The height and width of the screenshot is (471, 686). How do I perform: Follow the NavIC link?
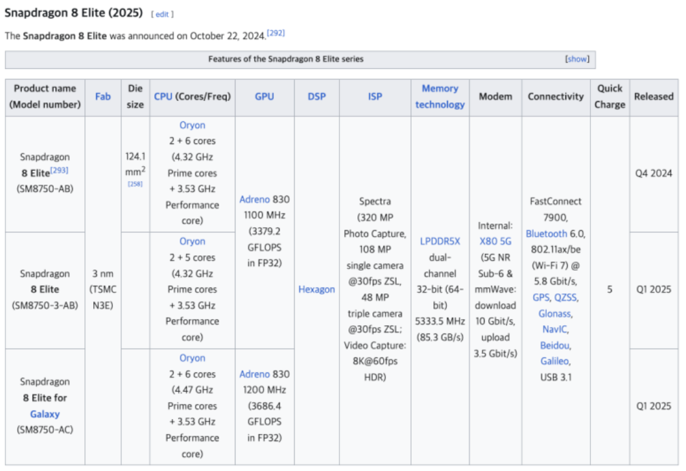555,329
